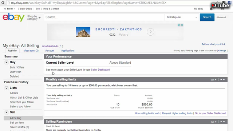The image size is (233, 131).
Task: Click Tell us what you think
Action: click(x=213, y=44)
